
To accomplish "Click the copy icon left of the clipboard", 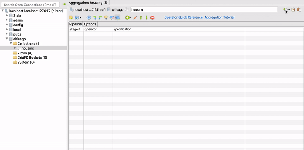I will click(293, 9).
